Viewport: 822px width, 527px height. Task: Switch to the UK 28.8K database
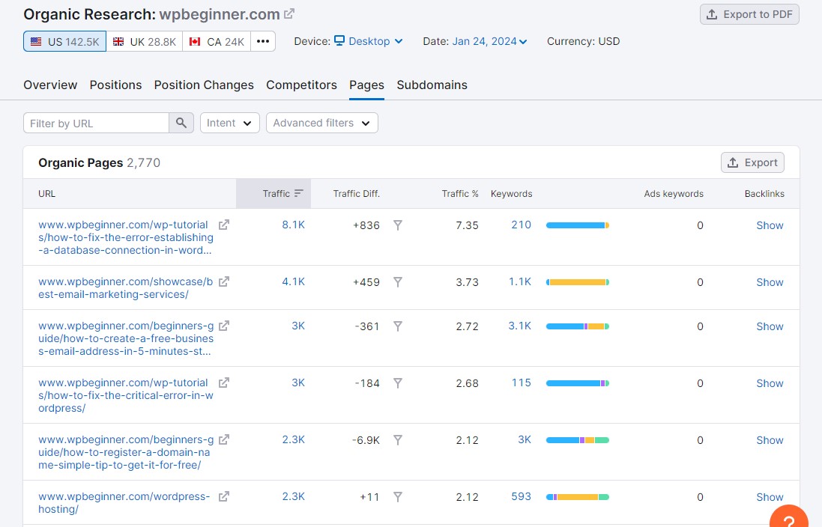click(x=145, y=41)
